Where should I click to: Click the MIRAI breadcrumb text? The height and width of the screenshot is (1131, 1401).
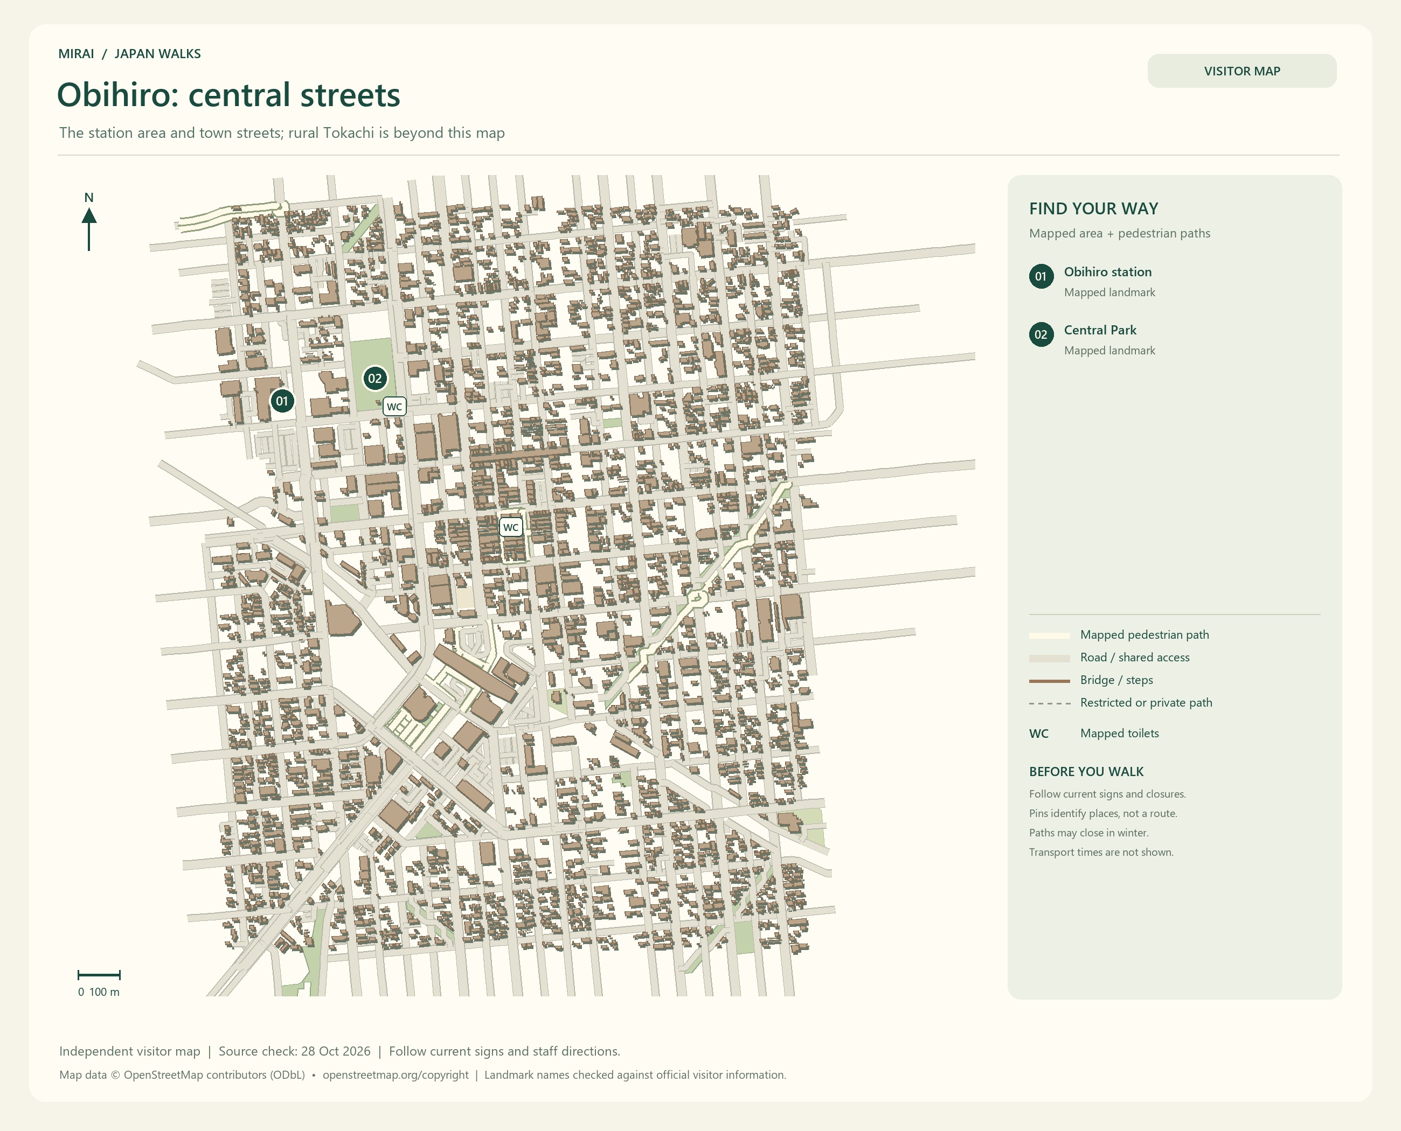77,54
